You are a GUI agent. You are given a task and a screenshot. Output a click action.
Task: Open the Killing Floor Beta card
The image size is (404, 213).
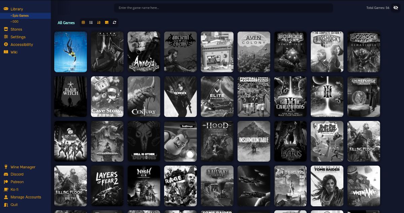pos(71,186)
